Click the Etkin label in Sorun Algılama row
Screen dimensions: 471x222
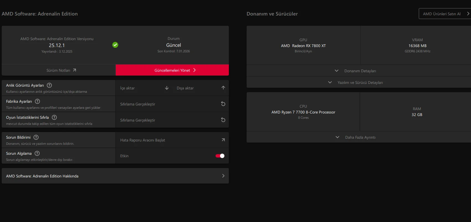(x=124, y=156)
